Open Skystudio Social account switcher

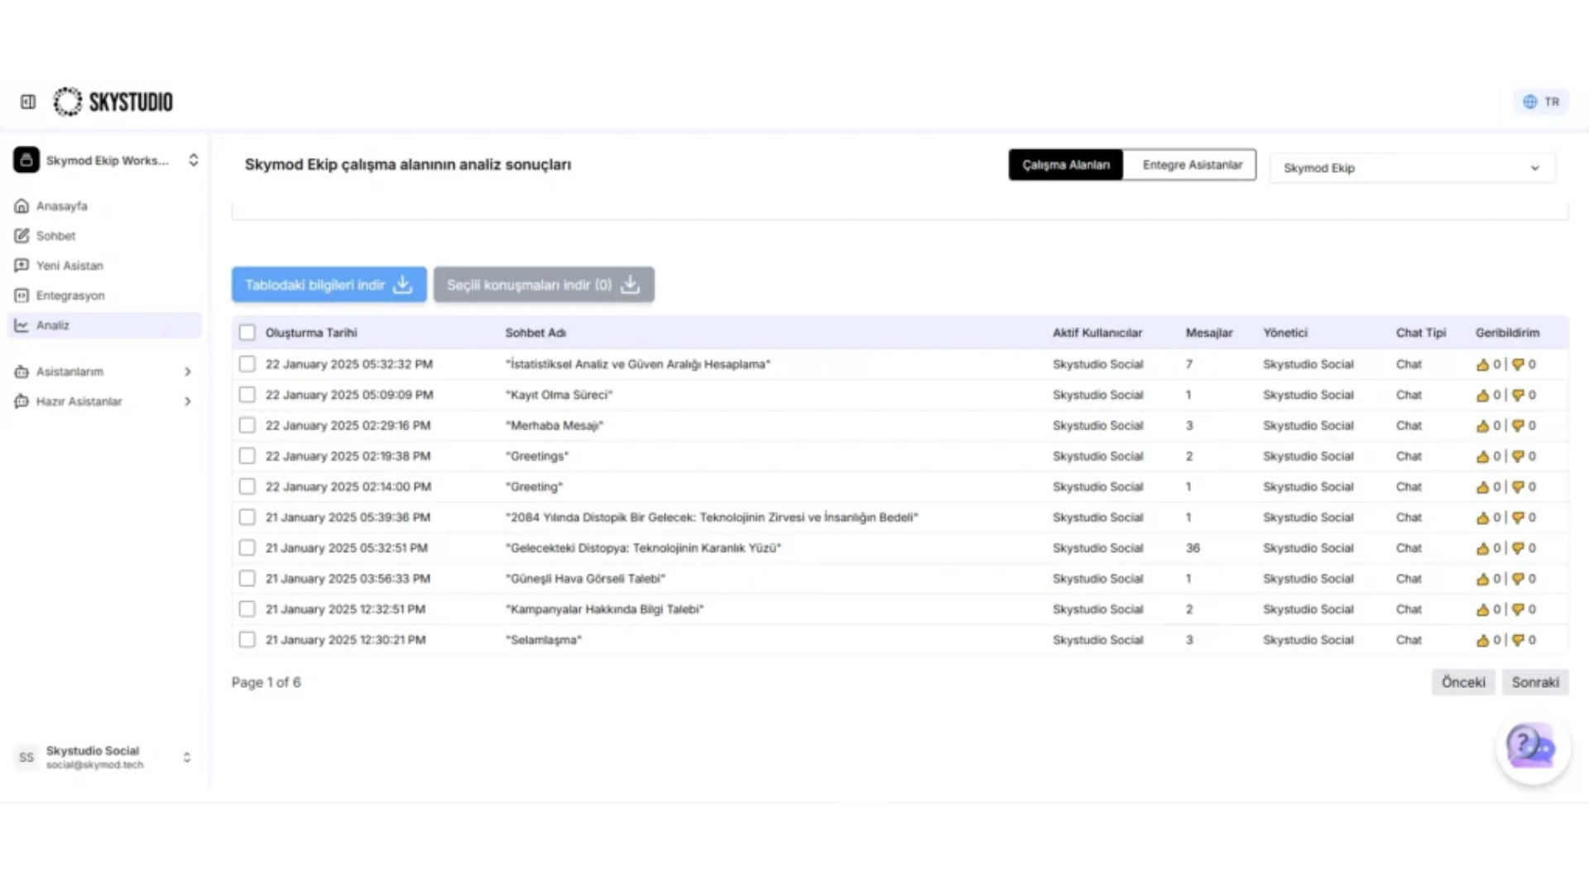pyautogui.click(x=104, y=757)
